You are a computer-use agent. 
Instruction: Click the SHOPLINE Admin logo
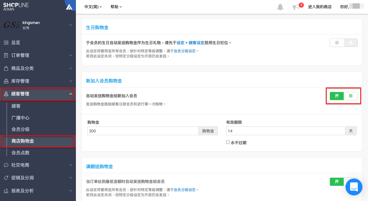tap(16, 7)
